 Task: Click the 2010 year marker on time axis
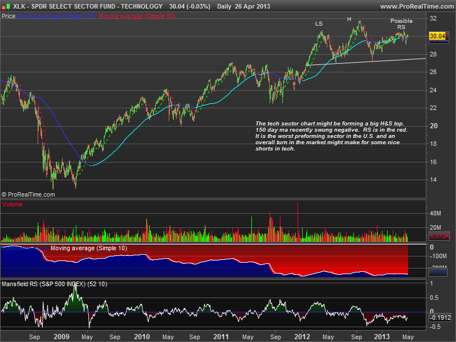click(142, 337)
